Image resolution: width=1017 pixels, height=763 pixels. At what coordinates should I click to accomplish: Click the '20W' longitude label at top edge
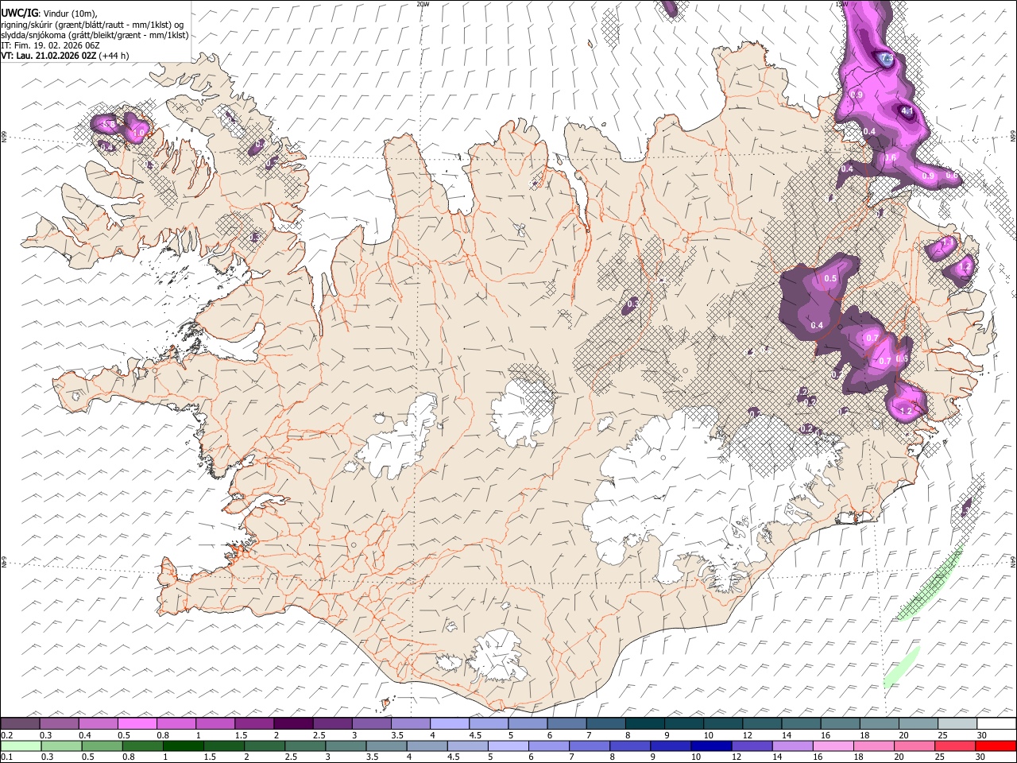tap(423, 4)
